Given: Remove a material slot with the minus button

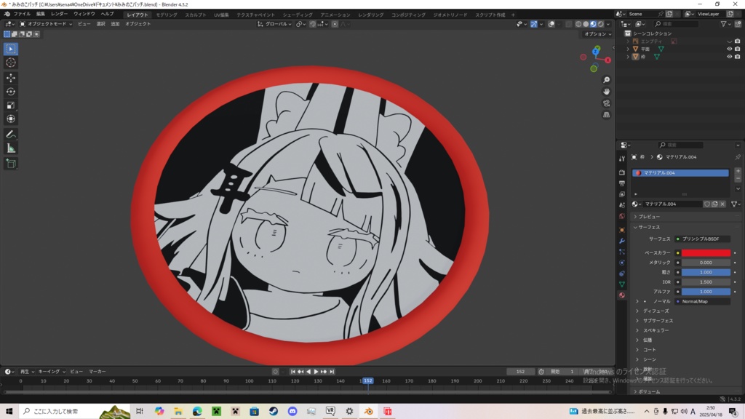Looking at the screenshot, I should (x=738, y=179).
